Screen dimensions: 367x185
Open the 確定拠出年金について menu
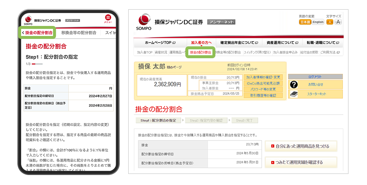tap(239, 43)
